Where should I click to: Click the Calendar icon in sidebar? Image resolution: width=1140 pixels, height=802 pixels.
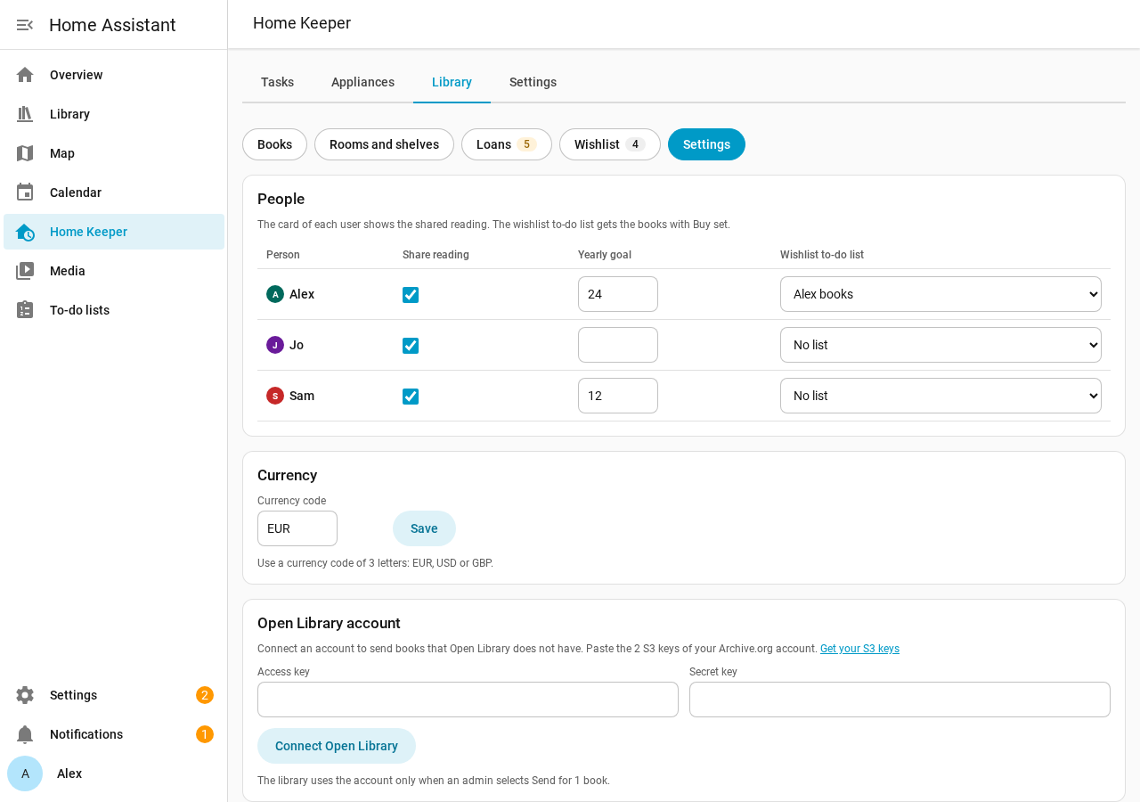pos(25,192)
